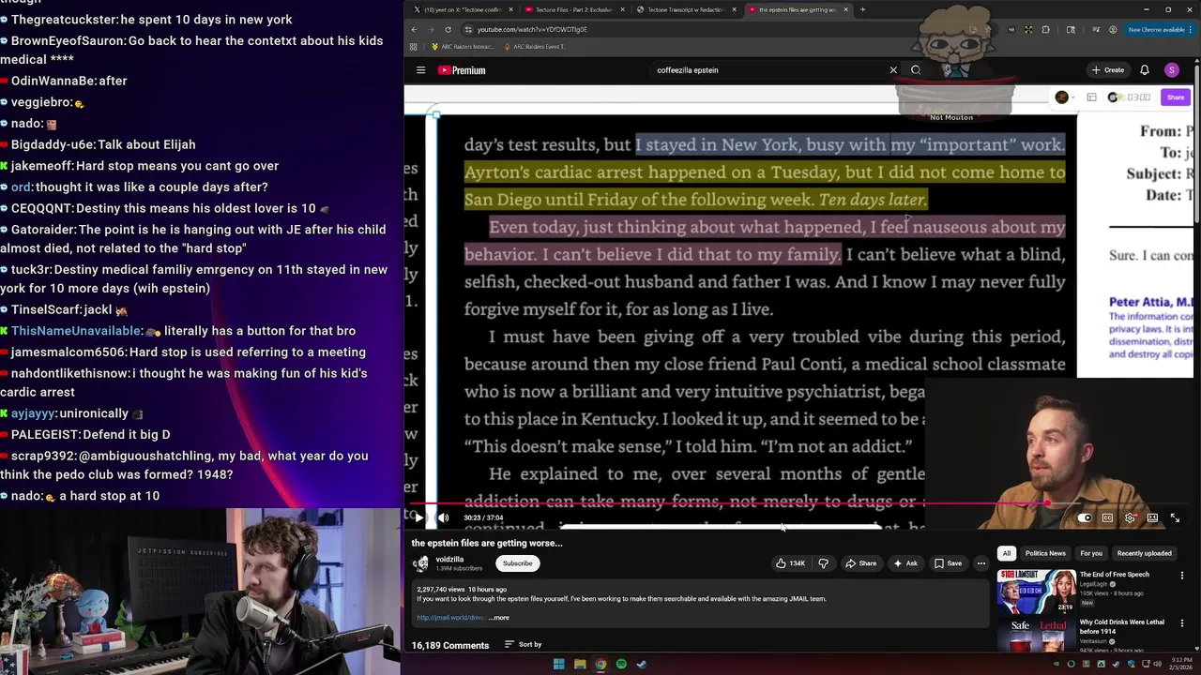Open the Windows Start button
This screenshot has width=1201, height=675.
(558, 664)
